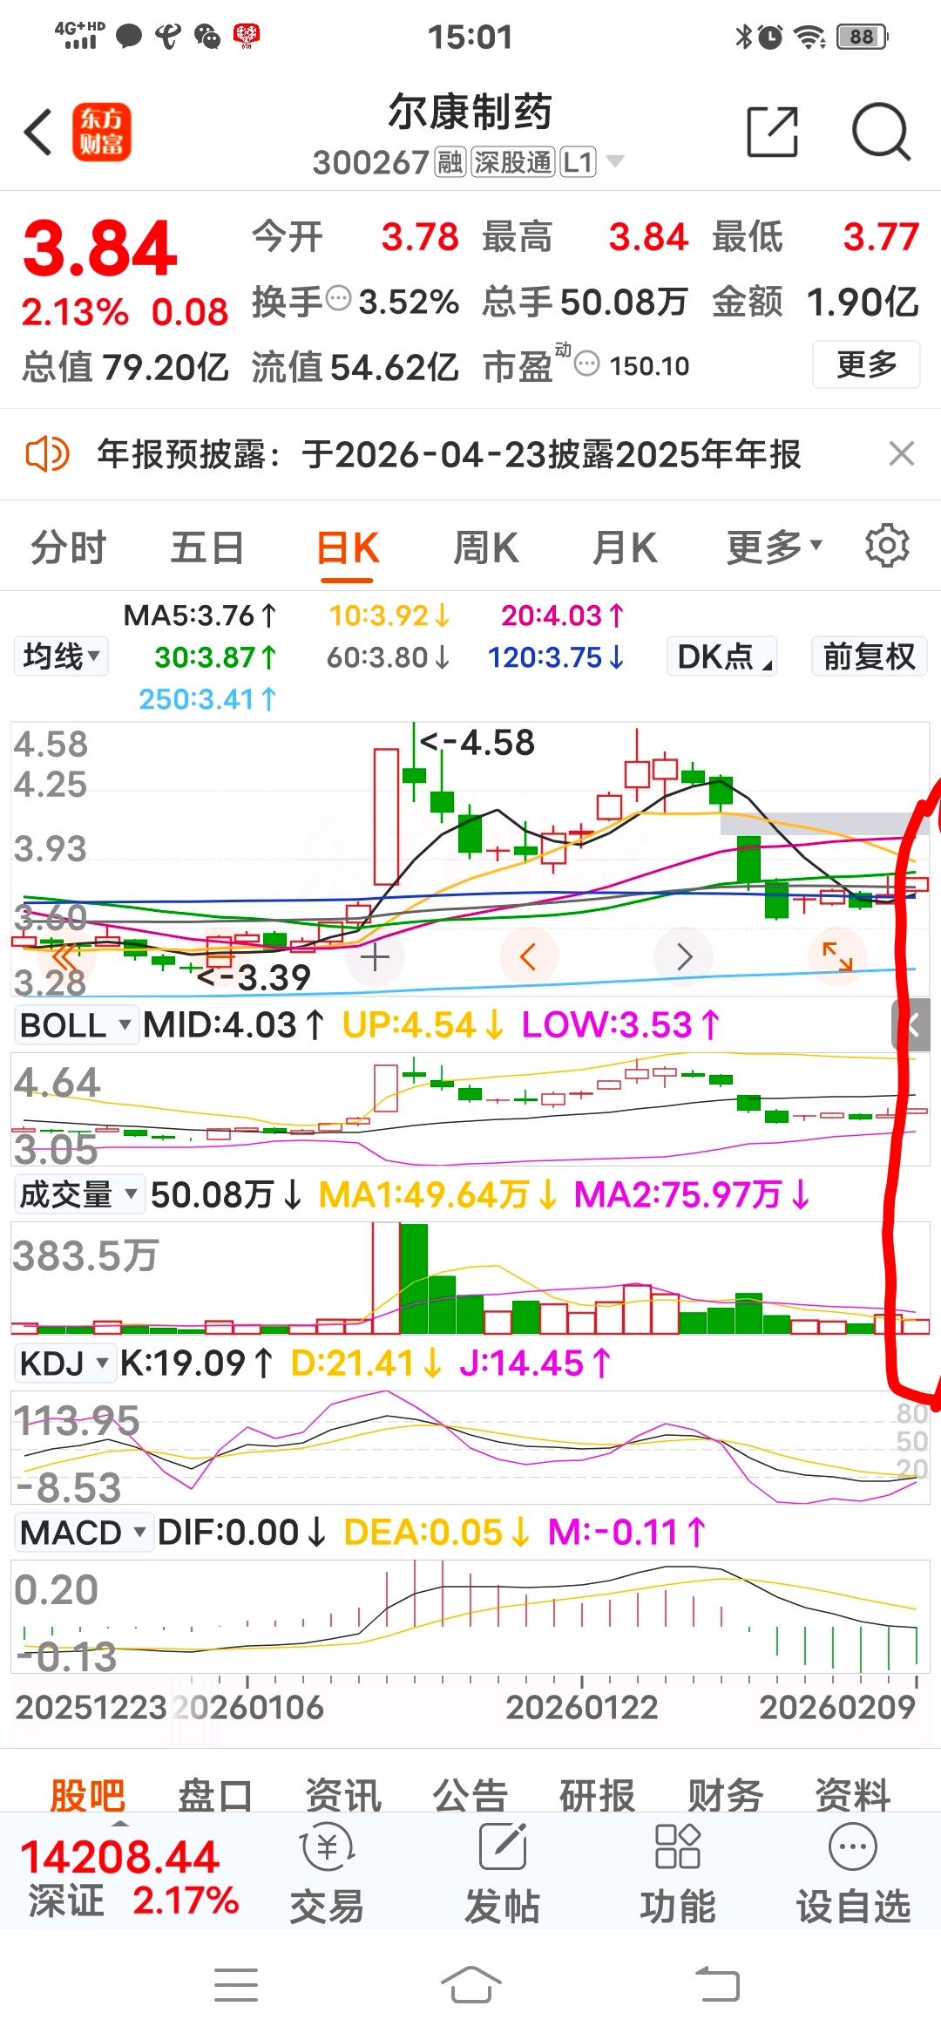
Task: Open the 财务 tab
Action: tap(725, 1796)
